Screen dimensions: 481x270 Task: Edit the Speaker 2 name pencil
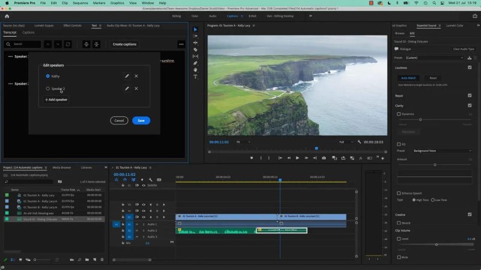point(127,88)
